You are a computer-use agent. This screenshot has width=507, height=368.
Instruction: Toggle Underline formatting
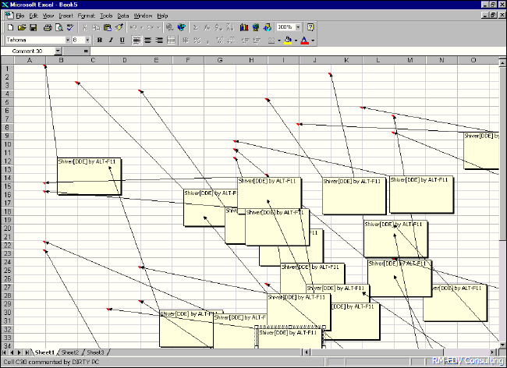[x=122, y=40]
